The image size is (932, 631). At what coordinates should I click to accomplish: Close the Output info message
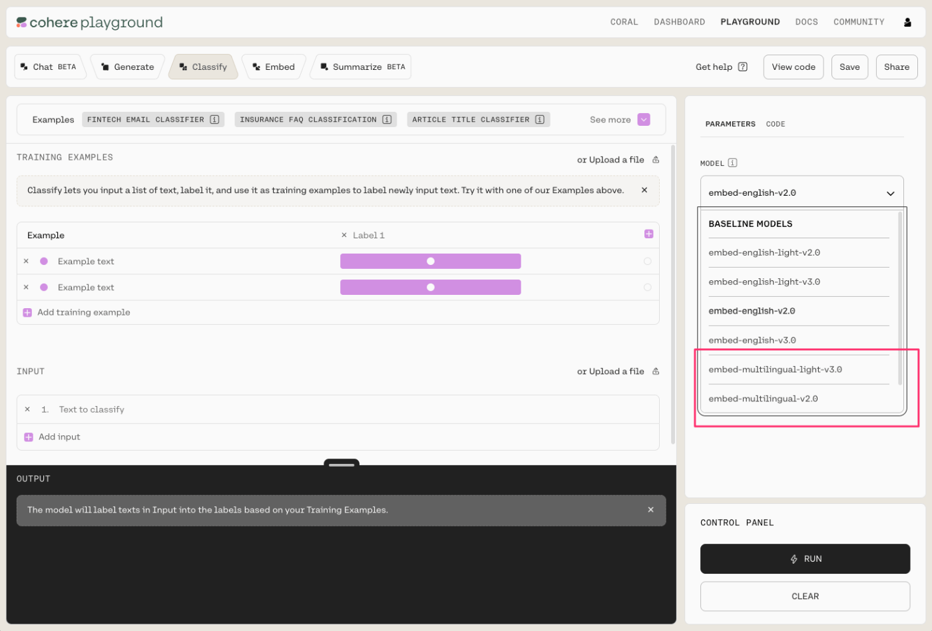tap(651, 510)
